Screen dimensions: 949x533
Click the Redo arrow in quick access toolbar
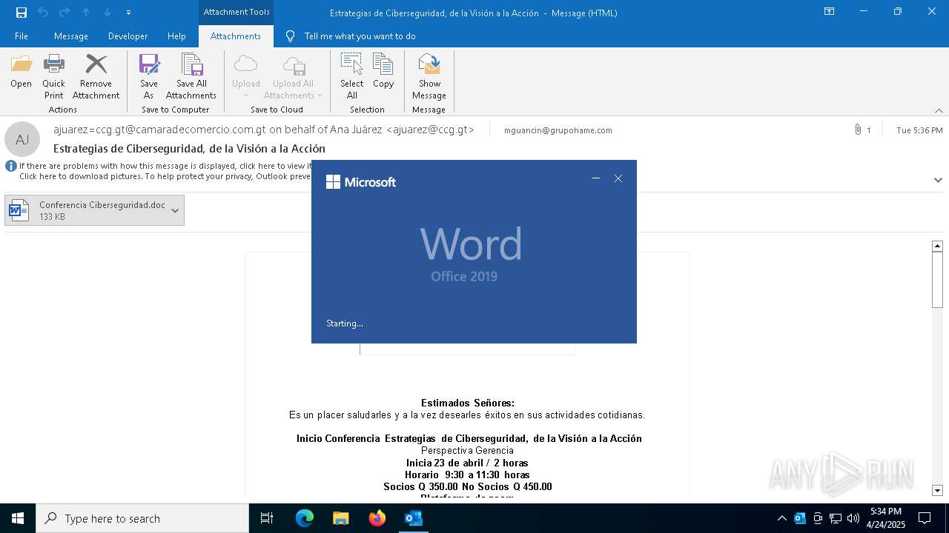65,13
